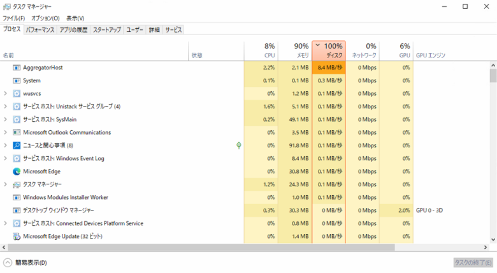
Task: Click the System process icon
Action: point(17,80)
